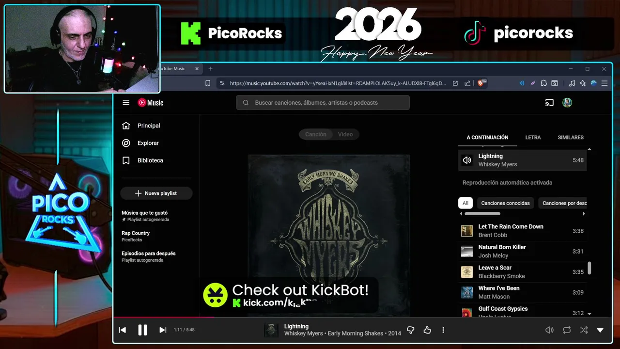Select the 'All' filter chip

465,203
